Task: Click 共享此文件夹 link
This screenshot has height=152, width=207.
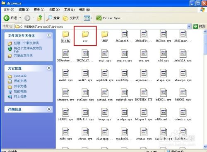Action: [x=20, y=56]
